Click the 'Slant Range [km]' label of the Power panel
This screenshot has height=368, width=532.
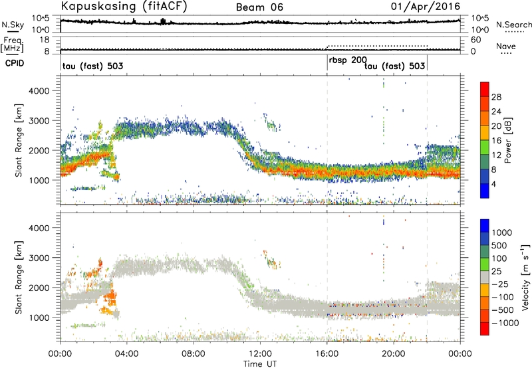click(x=19, y=140)
